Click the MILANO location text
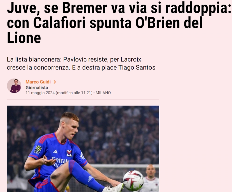The height and width of the screenshot is (192, 232). pos(103,93)
